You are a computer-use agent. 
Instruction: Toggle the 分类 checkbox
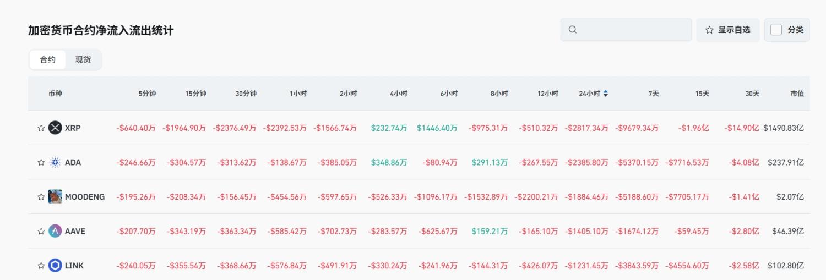coord(776,30)
